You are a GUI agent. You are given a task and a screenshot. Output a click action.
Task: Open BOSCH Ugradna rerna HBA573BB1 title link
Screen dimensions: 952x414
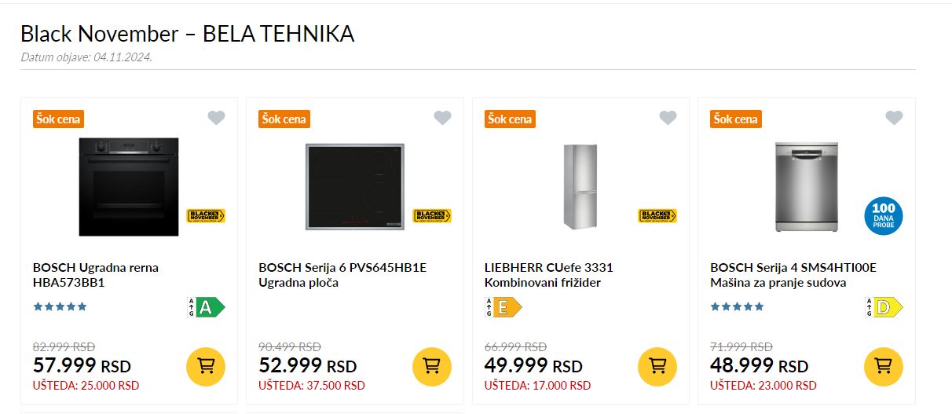click(x=96, y=275)
